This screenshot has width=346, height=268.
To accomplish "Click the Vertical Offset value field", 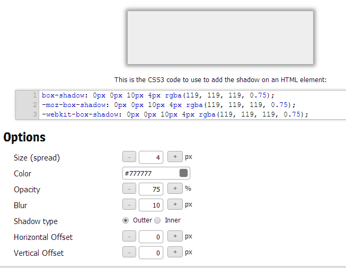I will [151, 253].
